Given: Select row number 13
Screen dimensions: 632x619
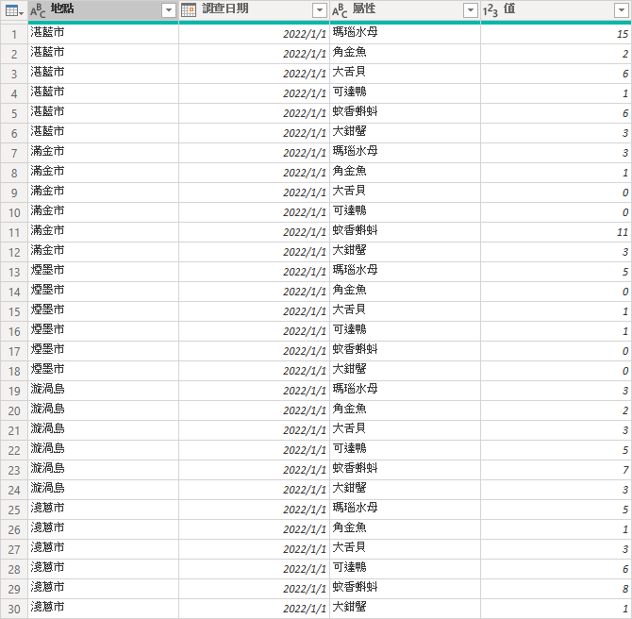Looking at the screenshot, I should [14, 272].
